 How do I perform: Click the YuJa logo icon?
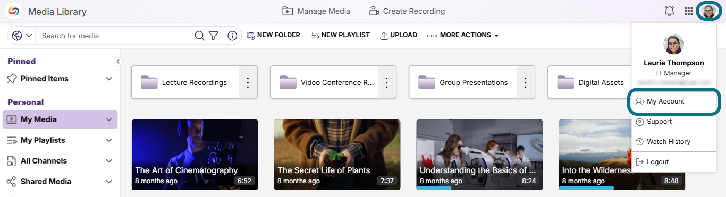point(13,11)
